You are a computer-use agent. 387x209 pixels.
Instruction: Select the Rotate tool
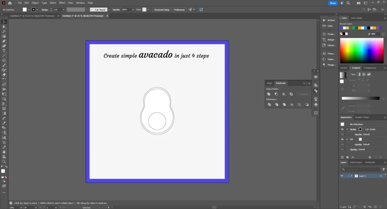click(x=4, y=80)
